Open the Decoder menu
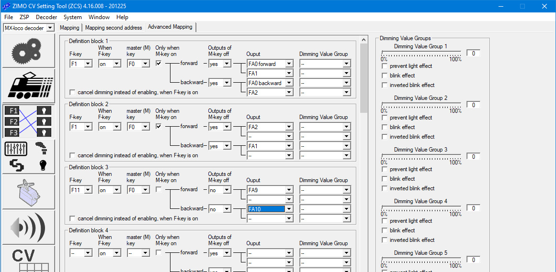This screenshot has height=272, width=556. tap(46, 17)
